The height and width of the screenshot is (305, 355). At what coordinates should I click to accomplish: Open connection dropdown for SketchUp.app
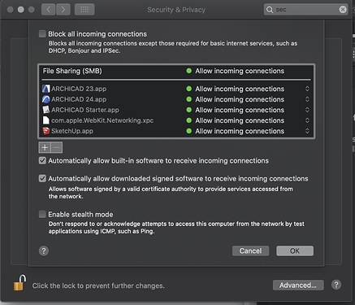pos(307,131)
